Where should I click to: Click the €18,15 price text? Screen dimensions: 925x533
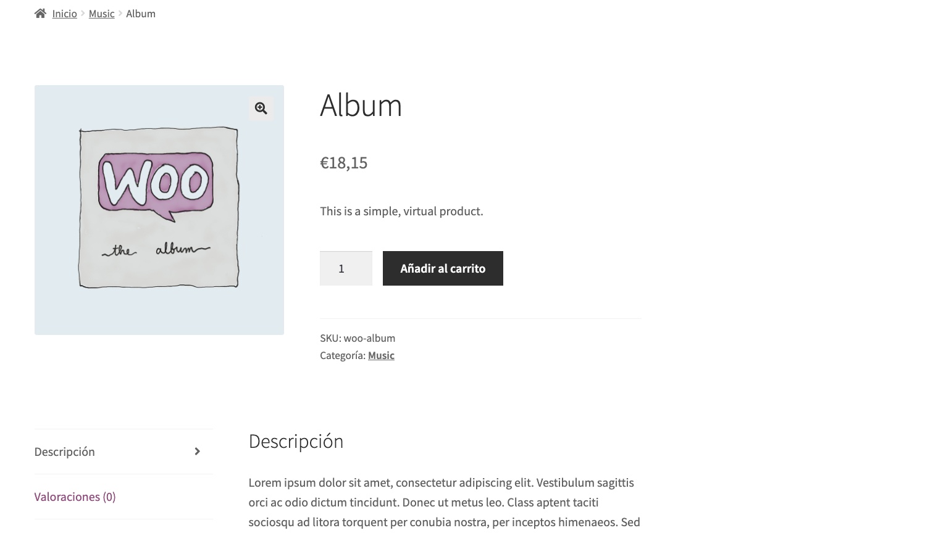tap(343, 163)
